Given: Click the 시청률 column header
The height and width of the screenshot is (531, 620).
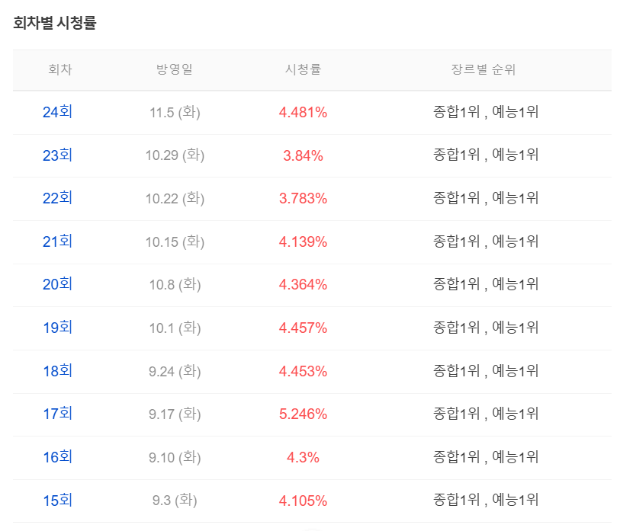Looking at the screenshot, I should (305, 69).
